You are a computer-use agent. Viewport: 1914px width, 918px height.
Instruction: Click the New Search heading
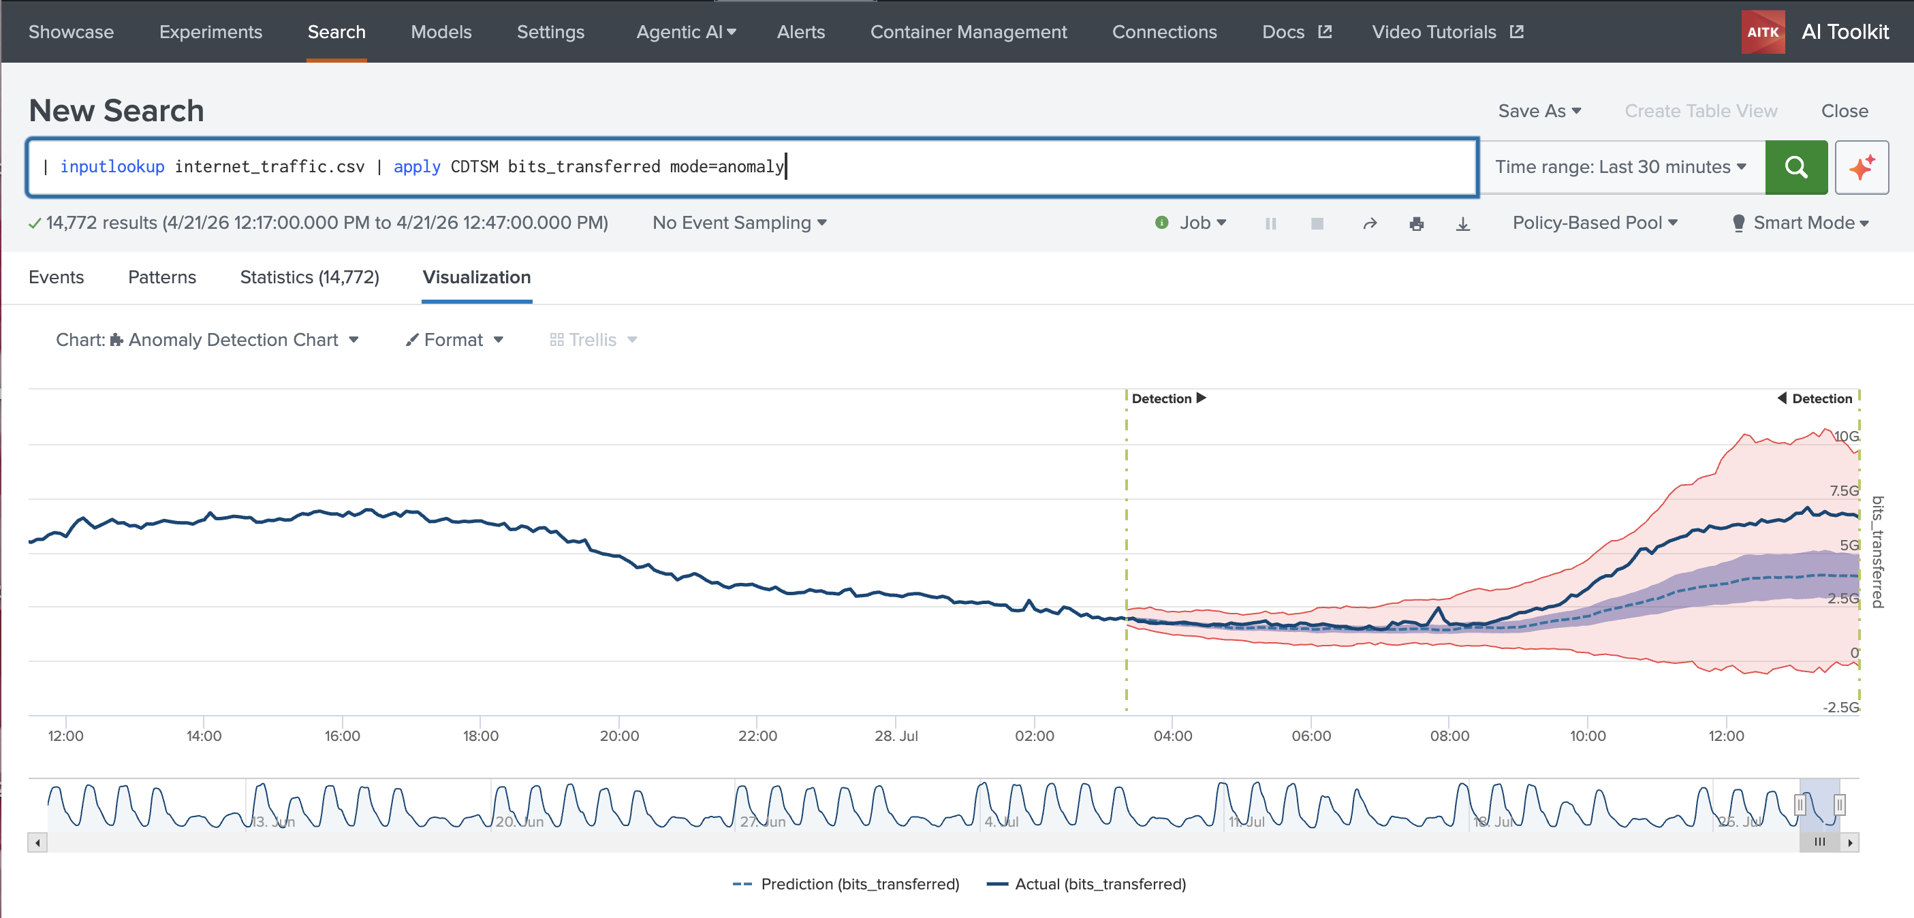[x=116, y=111]
